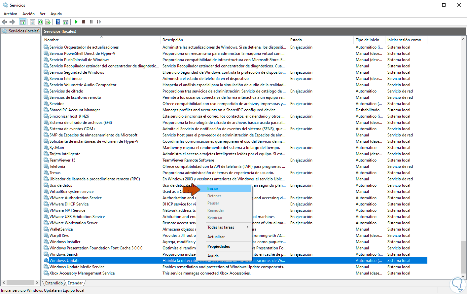Click the TeamViewer Remote Software description
Image resolution: width=467 pixels, height=294 pixels.
188,160
